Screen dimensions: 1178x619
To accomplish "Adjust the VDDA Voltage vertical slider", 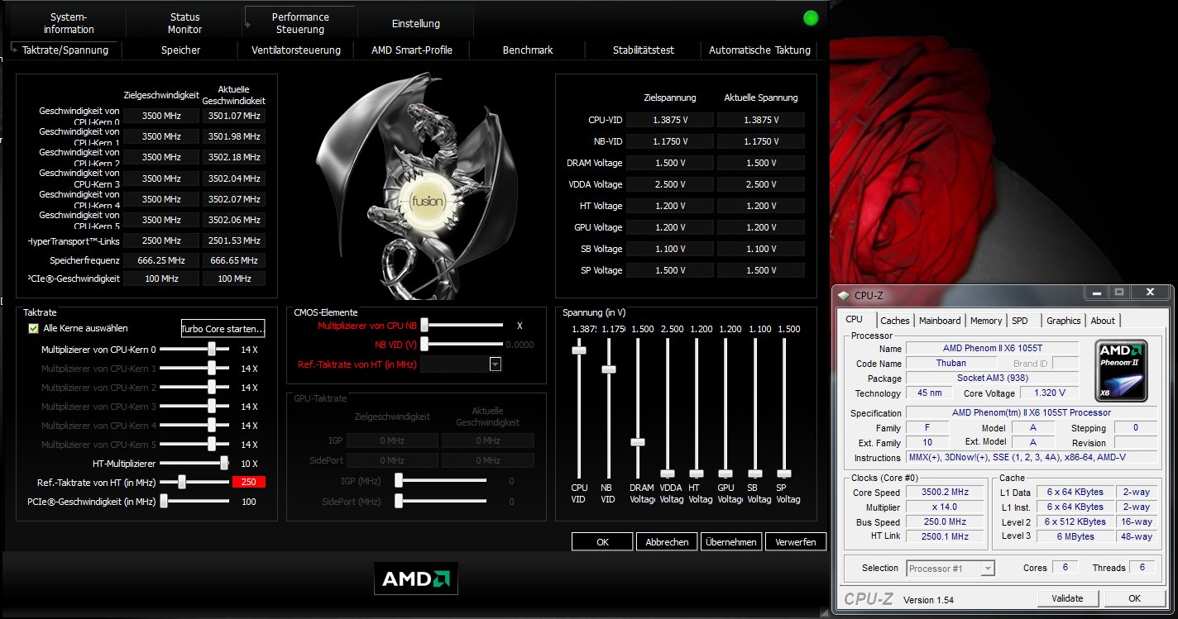I will click(x=667, y=474).
